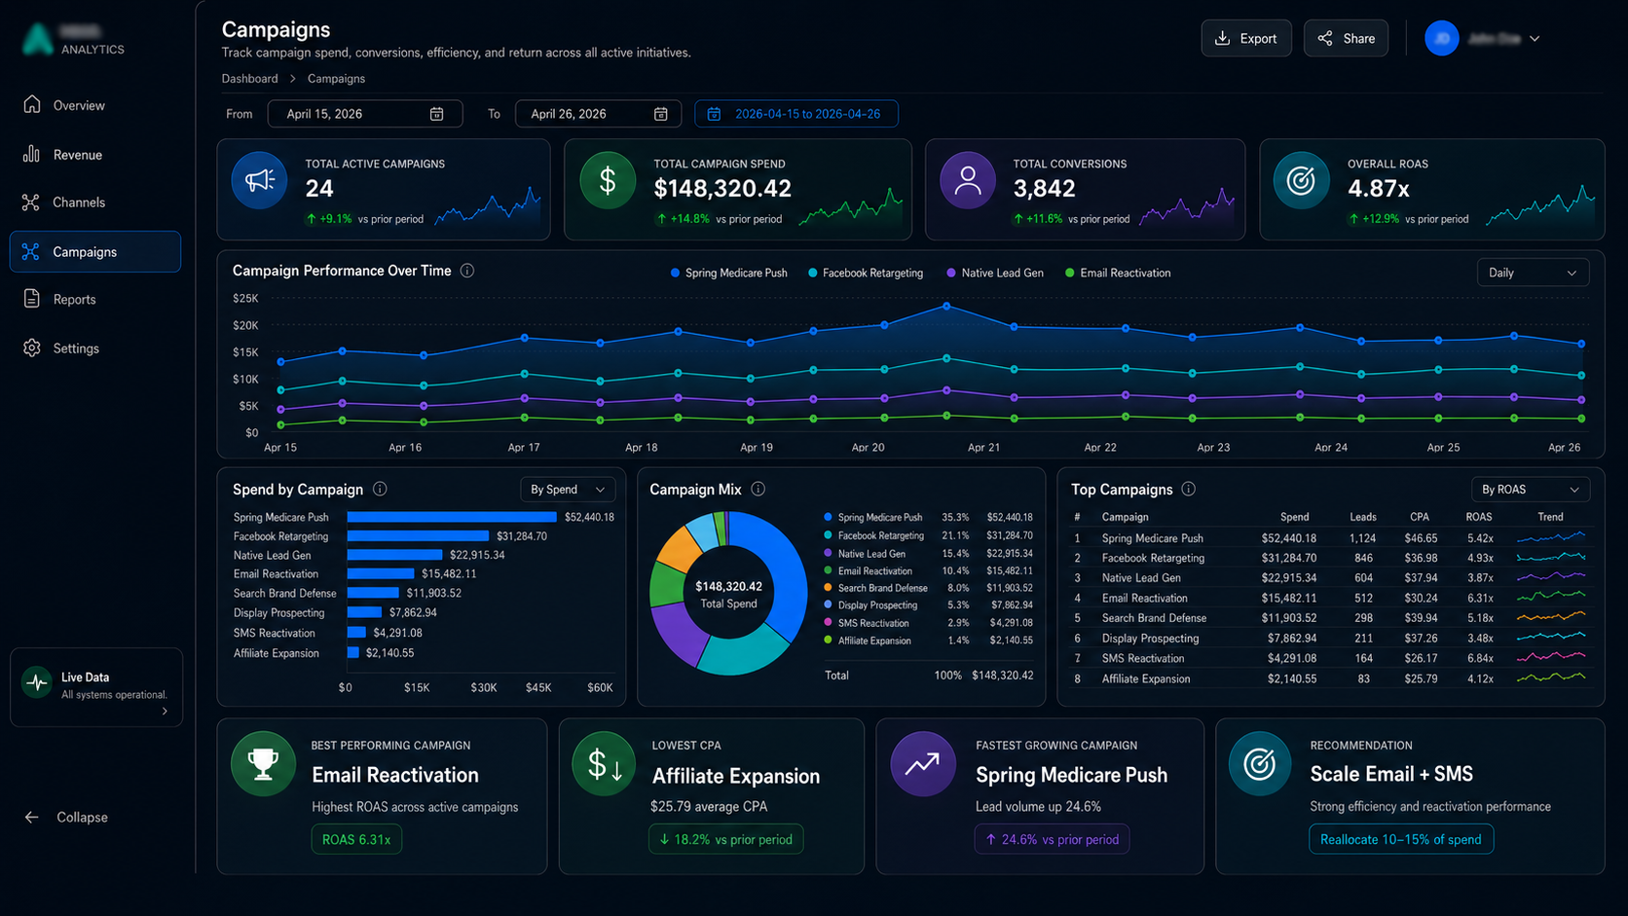
Task: Click Facebook Retargeting spend bar
Action: tap(418, 536)
